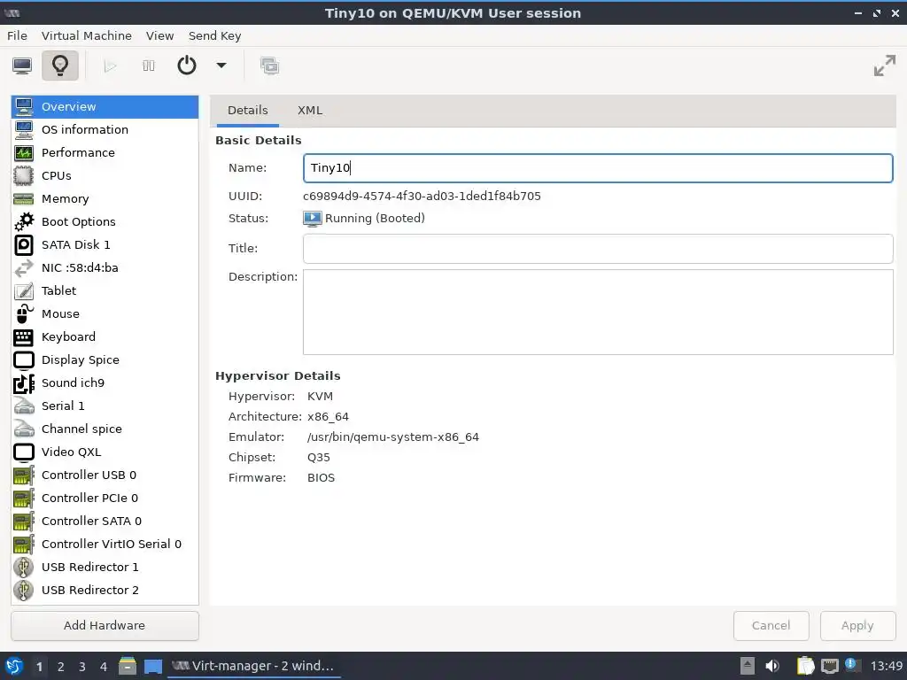Switch to workspace 3 in taskbar

[x=82, y=667]
